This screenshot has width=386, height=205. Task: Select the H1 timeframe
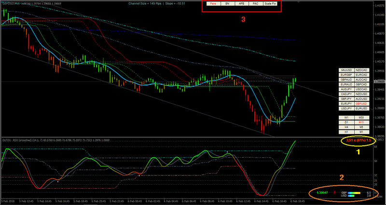tap(346, 132)
